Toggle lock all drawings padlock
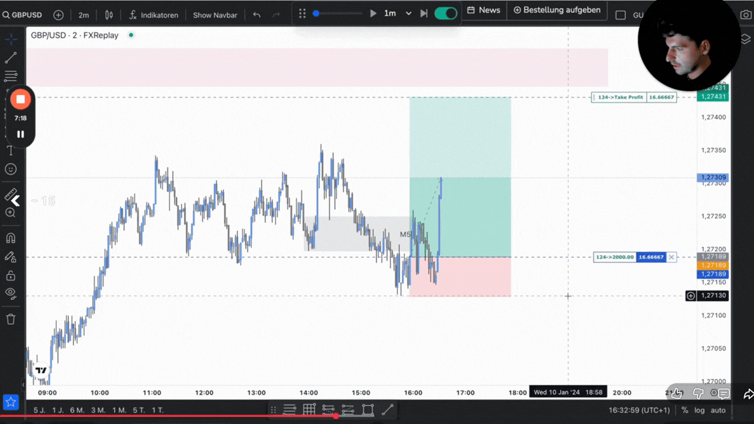Viewport: 754px width, 424px height. 10,275
